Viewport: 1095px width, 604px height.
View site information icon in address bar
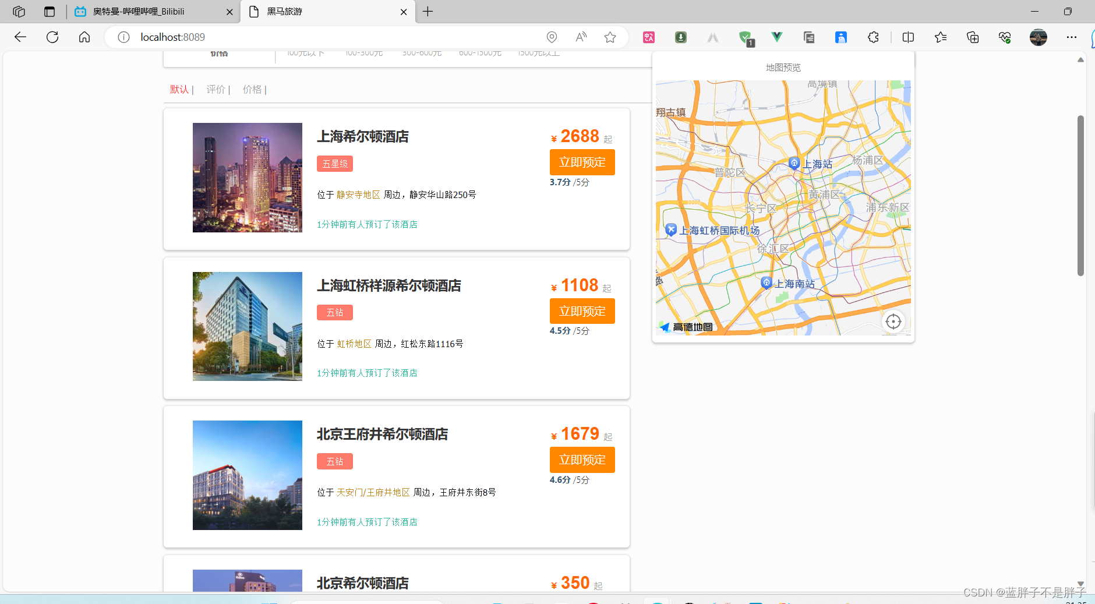[x=123, y=37]
